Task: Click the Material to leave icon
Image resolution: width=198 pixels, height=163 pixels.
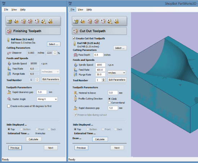Action: (x=75, y=93)
